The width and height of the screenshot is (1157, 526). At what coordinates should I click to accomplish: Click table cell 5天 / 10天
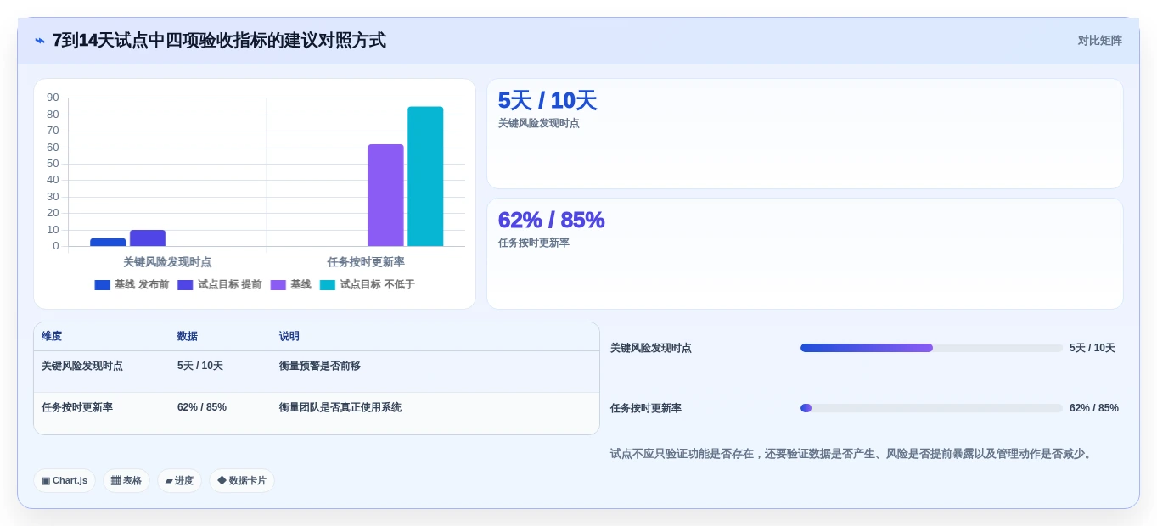pyautogui.click(x=200, y=366)
